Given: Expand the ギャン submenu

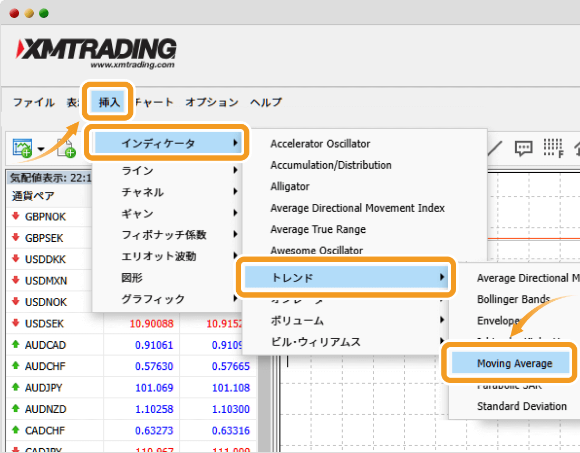Looking at the screenshot, I should (x=168, y=213).
